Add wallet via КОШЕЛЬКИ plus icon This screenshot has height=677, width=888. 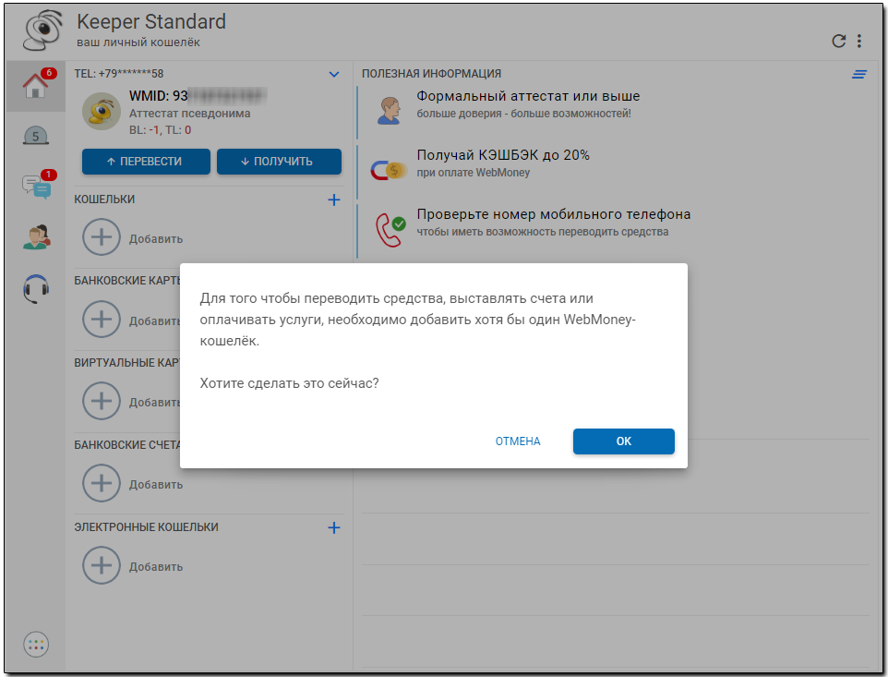pos(334,199)
